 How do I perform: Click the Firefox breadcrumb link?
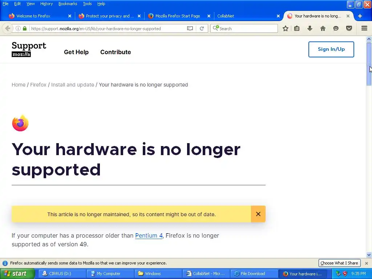point(38,85)
